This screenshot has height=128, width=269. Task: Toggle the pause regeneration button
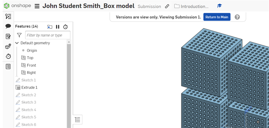(58, 27)
